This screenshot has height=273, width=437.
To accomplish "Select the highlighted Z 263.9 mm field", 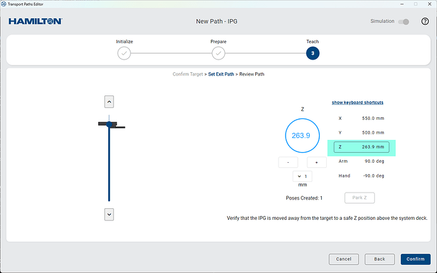I will click(361, 147).
